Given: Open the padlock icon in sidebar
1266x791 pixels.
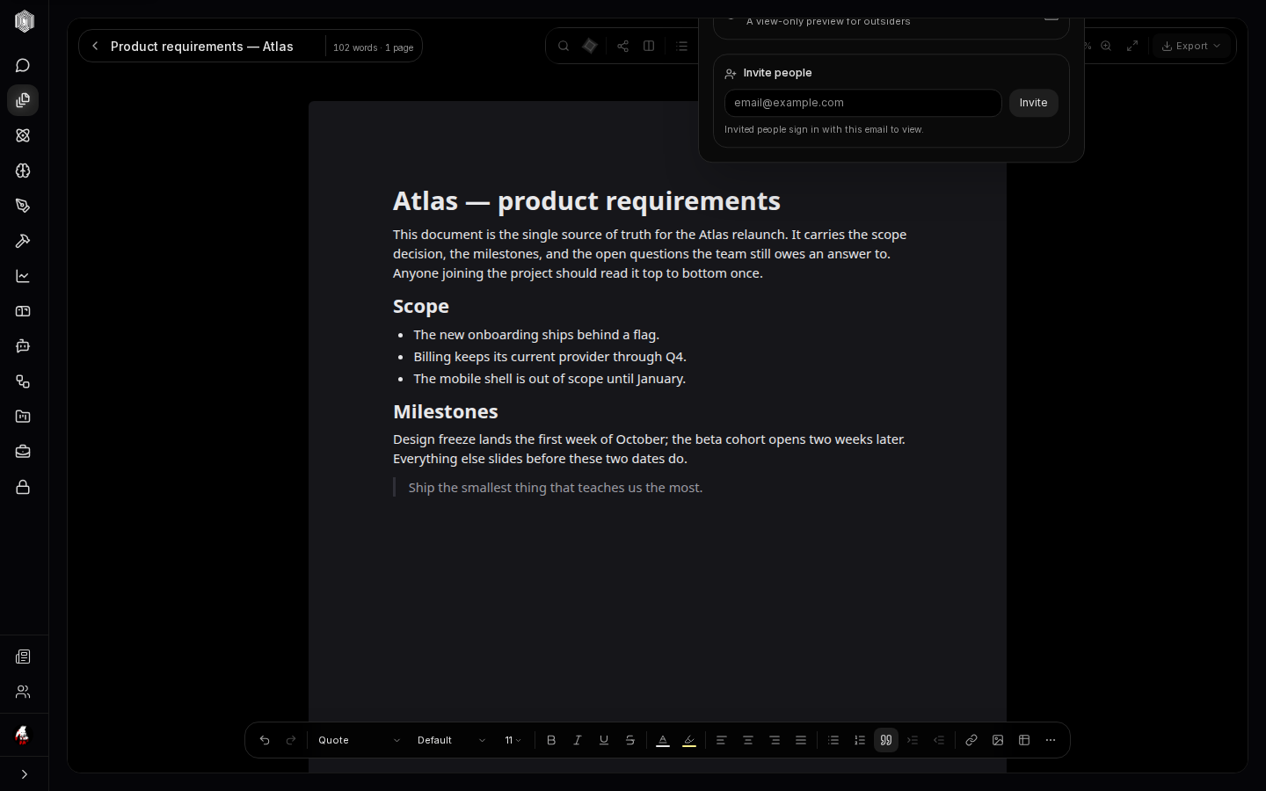Looking at the screenshot, I should tap(23, 487).
